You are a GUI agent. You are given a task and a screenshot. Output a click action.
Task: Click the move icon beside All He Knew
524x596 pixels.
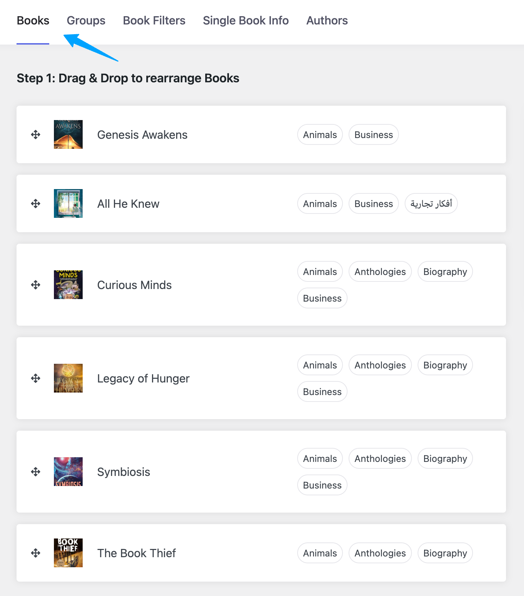(36, 204)
